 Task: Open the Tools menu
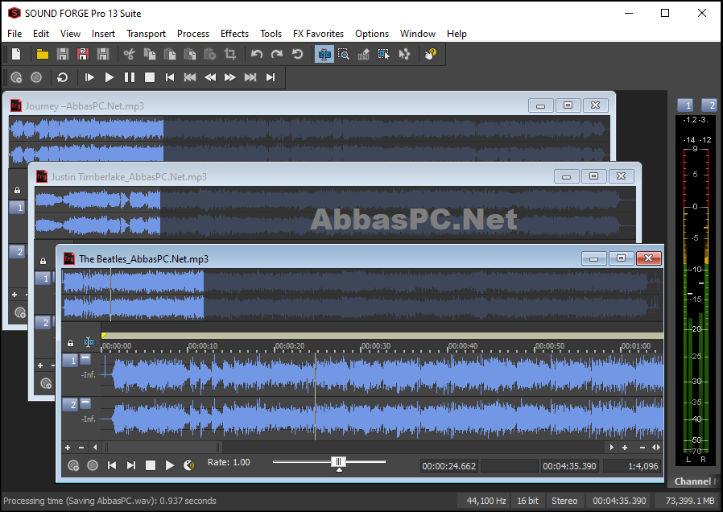(x=271, y=34)
